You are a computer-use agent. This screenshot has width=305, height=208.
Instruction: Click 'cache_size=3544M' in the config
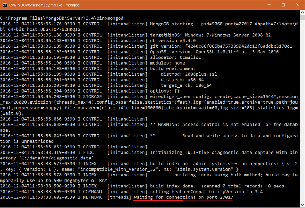pos(254,97)
